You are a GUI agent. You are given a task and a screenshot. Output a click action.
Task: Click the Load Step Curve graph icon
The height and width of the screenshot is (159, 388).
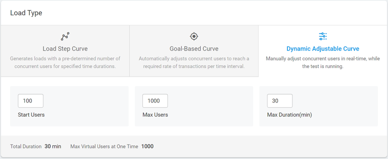pos(65,36)
